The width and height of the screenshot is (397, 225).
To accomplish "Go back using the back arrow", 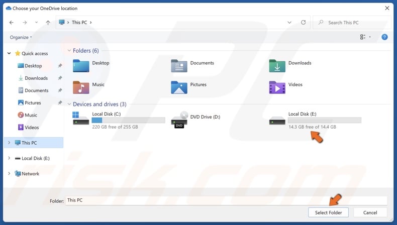I will (12, 23).
